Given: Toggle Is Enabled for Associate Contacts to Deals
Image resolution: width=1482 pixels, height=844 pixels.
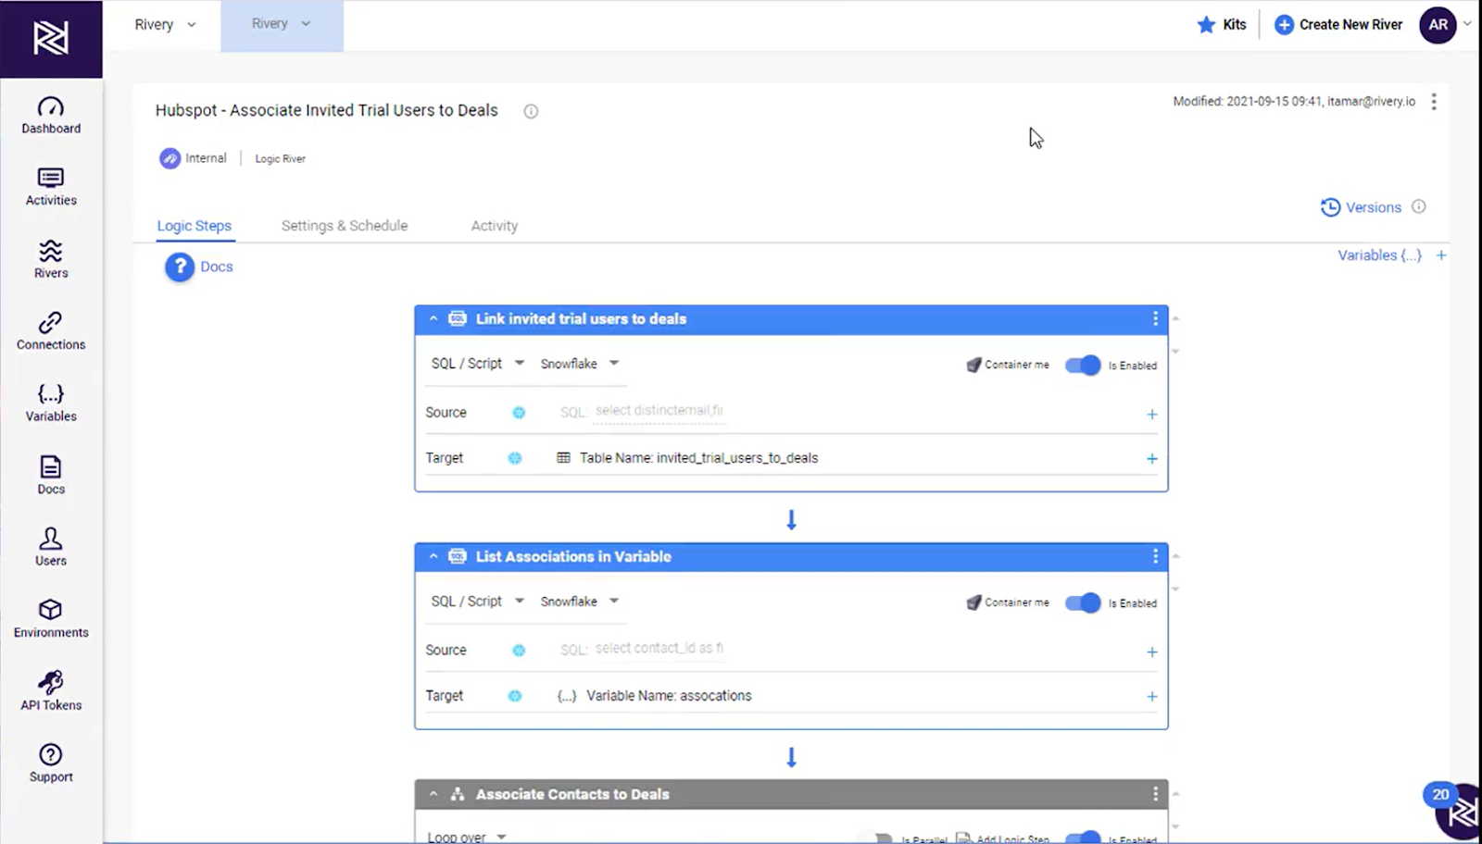Looking at the screenshot, I should (x=1083, y=838).
